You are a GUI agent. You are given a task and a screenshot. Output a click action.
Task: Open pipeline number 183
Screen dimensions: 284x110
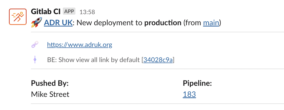tap(189, 94)
